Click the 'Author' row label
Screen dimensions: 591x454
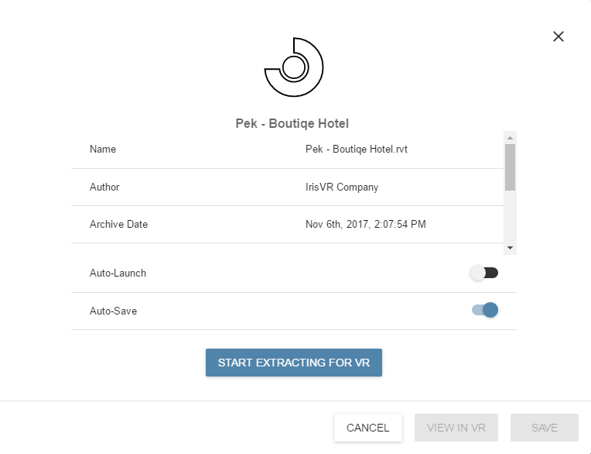104,187
